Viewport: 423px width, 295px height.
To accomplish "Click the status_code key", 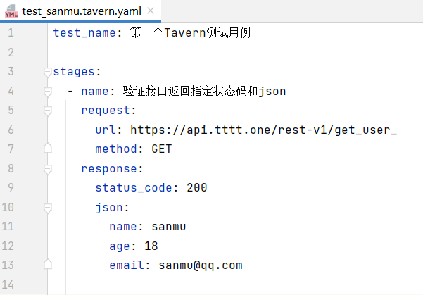I will [134, 188].
